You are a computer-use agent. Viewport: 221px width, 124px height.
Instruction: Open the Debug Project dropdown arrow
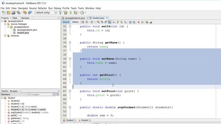79,13
